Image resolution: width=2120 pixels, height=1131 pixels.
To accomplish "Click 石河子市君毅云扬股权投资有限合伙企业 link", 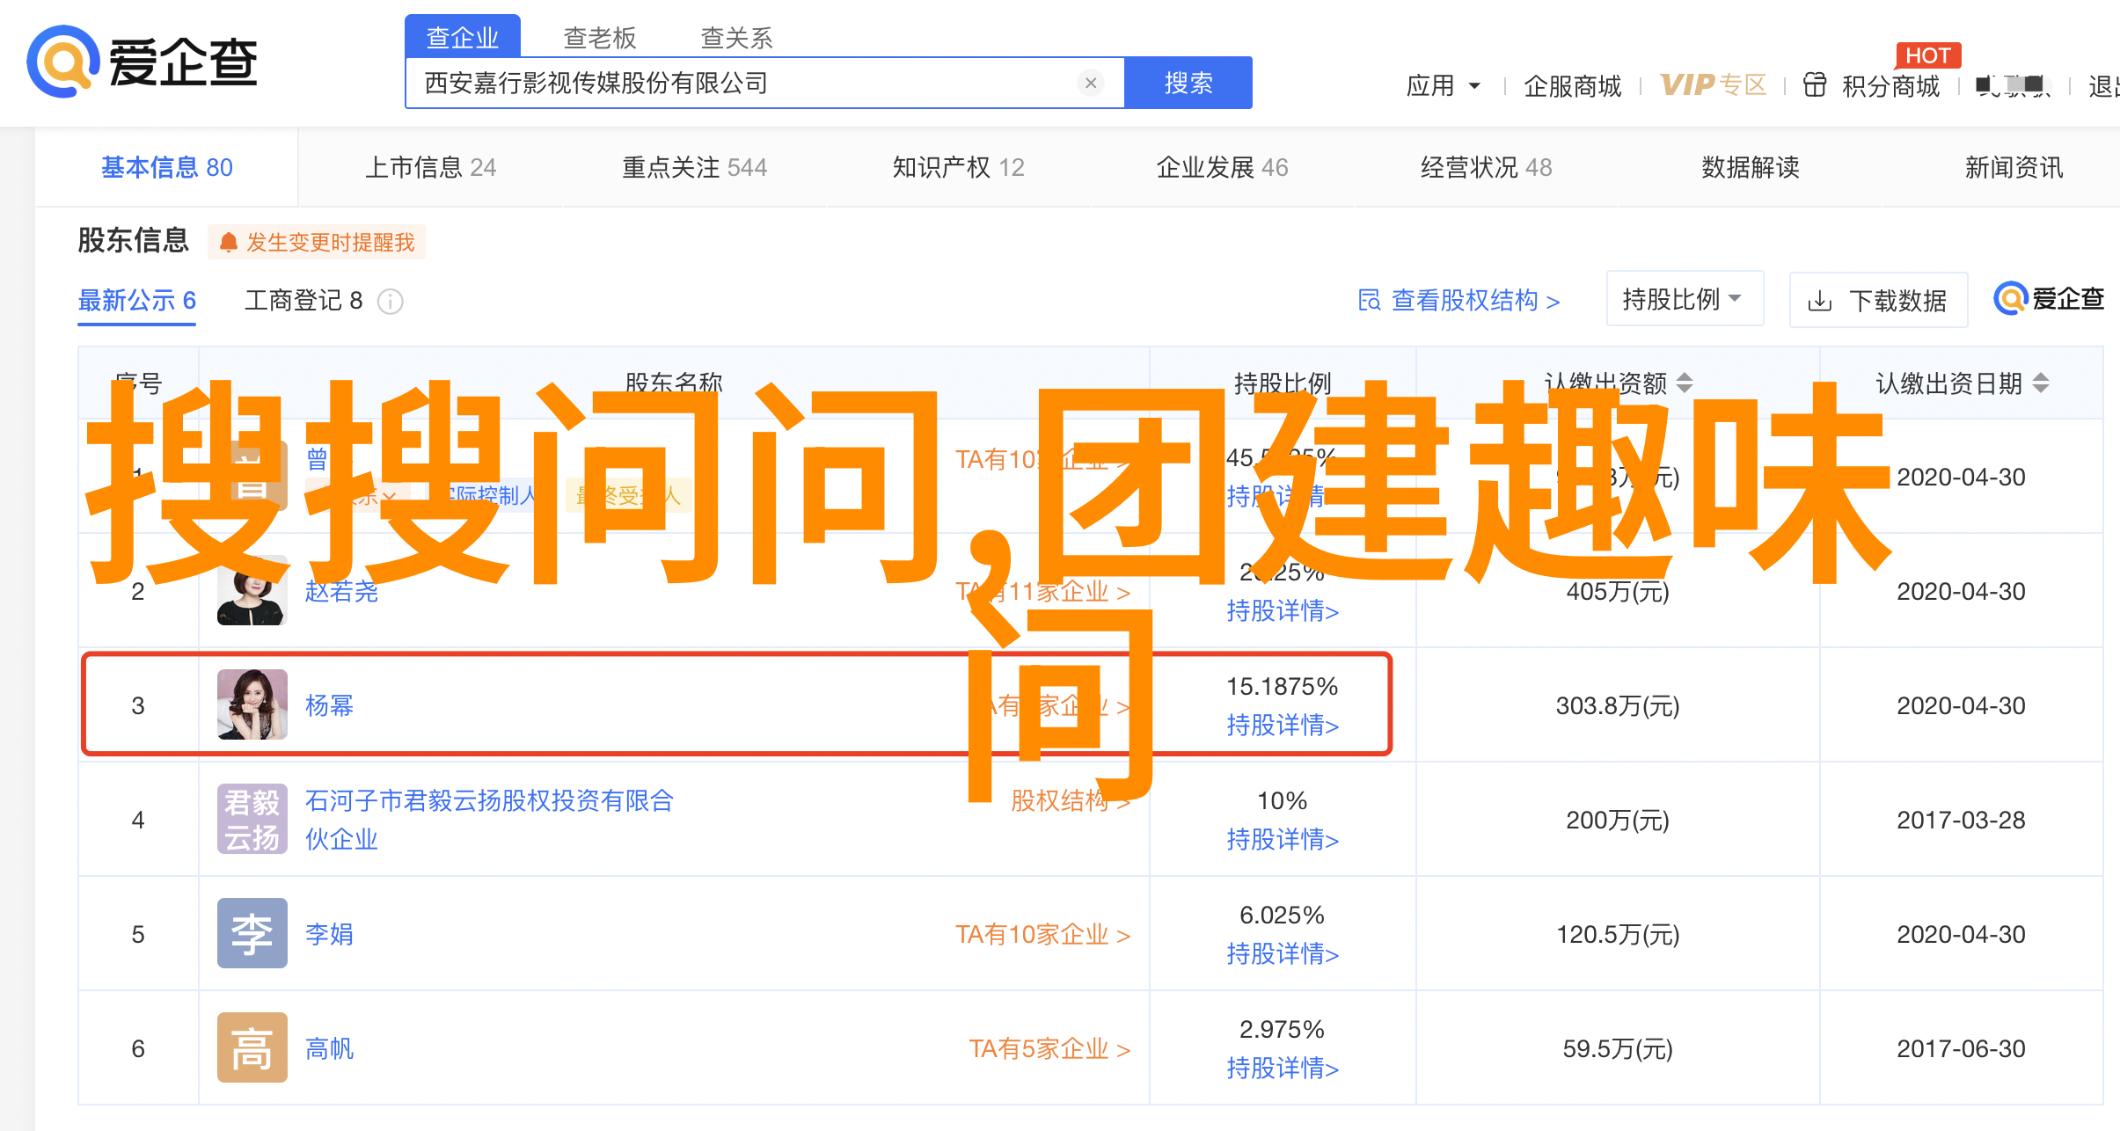I will coord(489,820).
